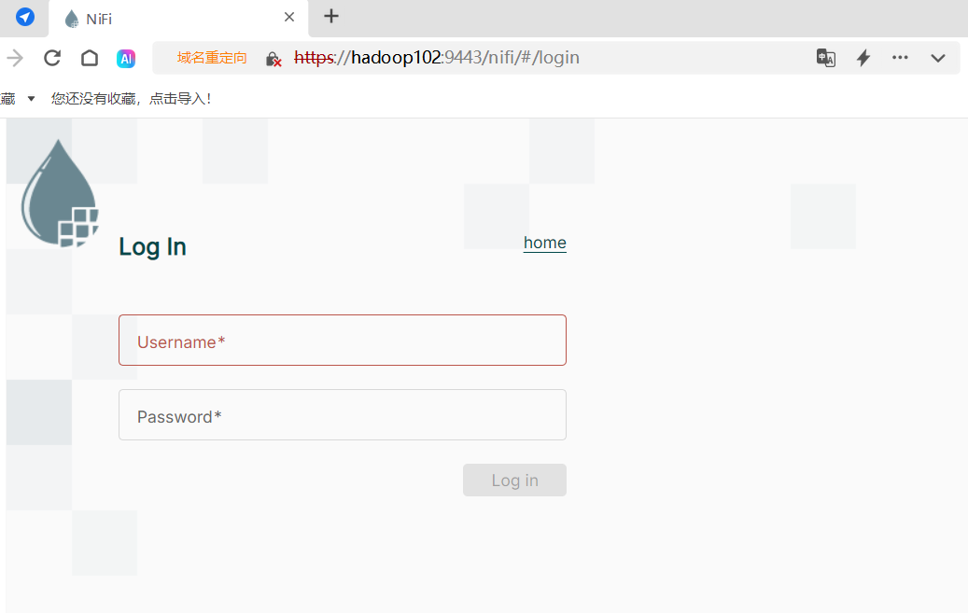Open the translate page icon

tap(825, 58)
